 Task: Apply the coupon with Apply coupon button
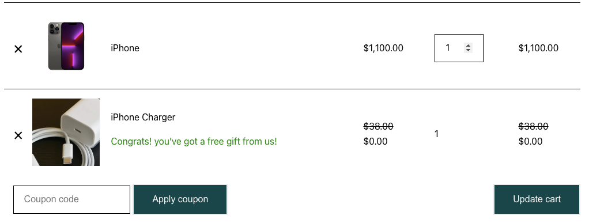[180, 199]
